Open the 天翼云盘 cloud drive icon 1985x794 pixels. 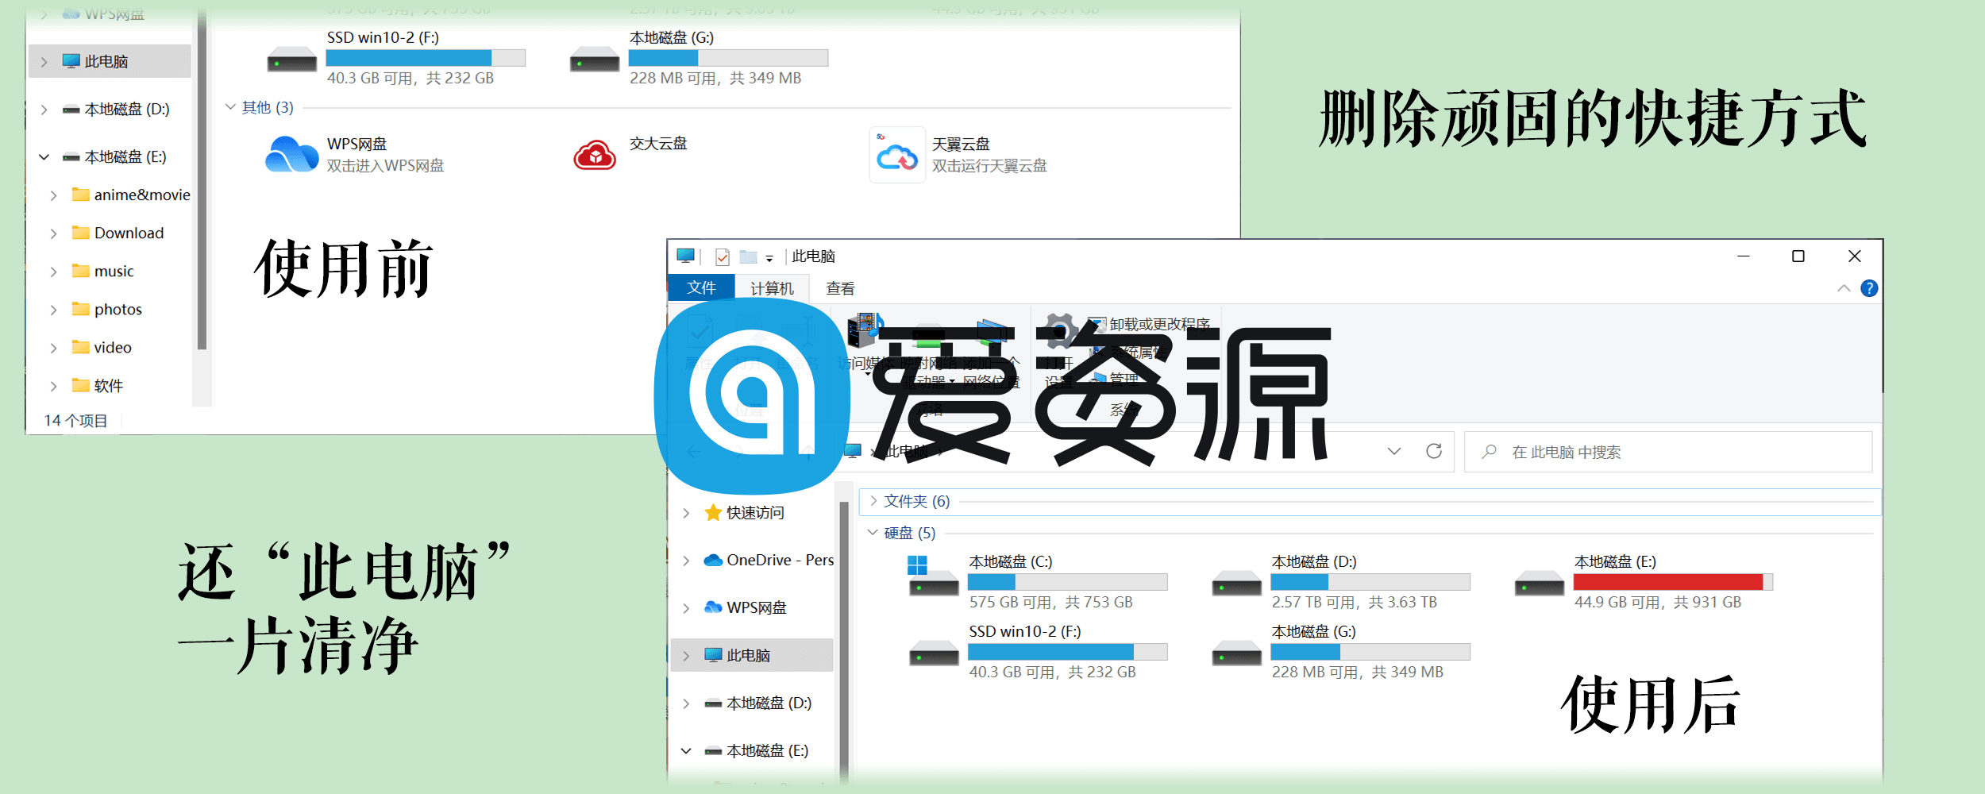click(897, 156)
